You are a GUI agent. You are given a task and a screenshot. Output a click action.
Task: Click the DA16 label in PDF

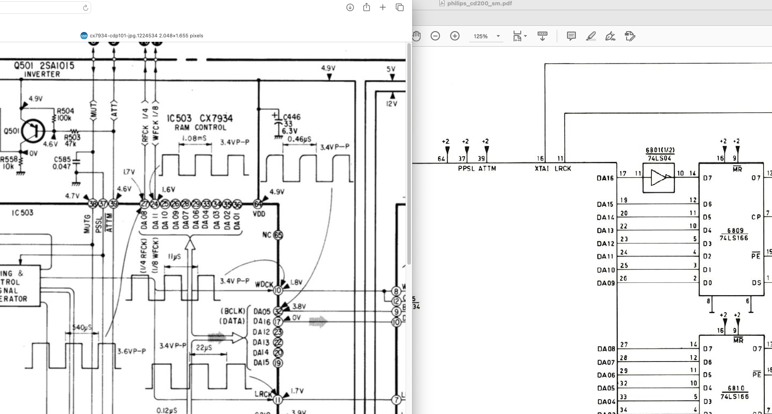pyautogui.click(x=605, y=178)
